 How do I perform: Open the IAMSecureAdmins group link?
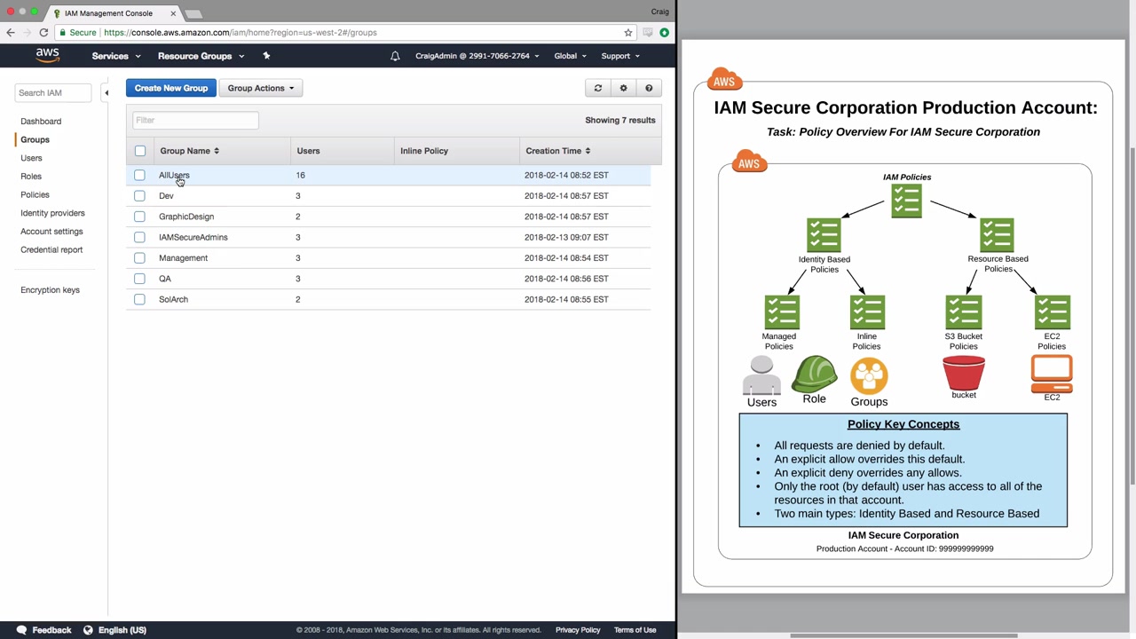click(x=193, y=237)
